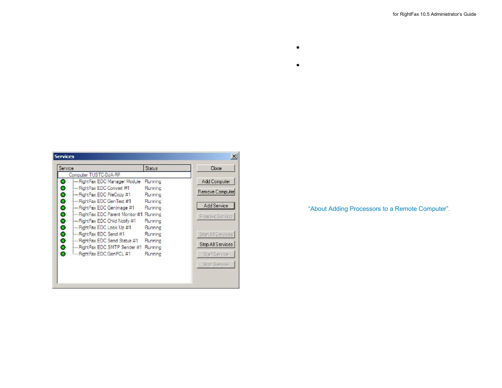The height and width of the screenshot is (388, 502).
Task: Select RightFax EDC Send #1 service
Action: tap(102, 234)
